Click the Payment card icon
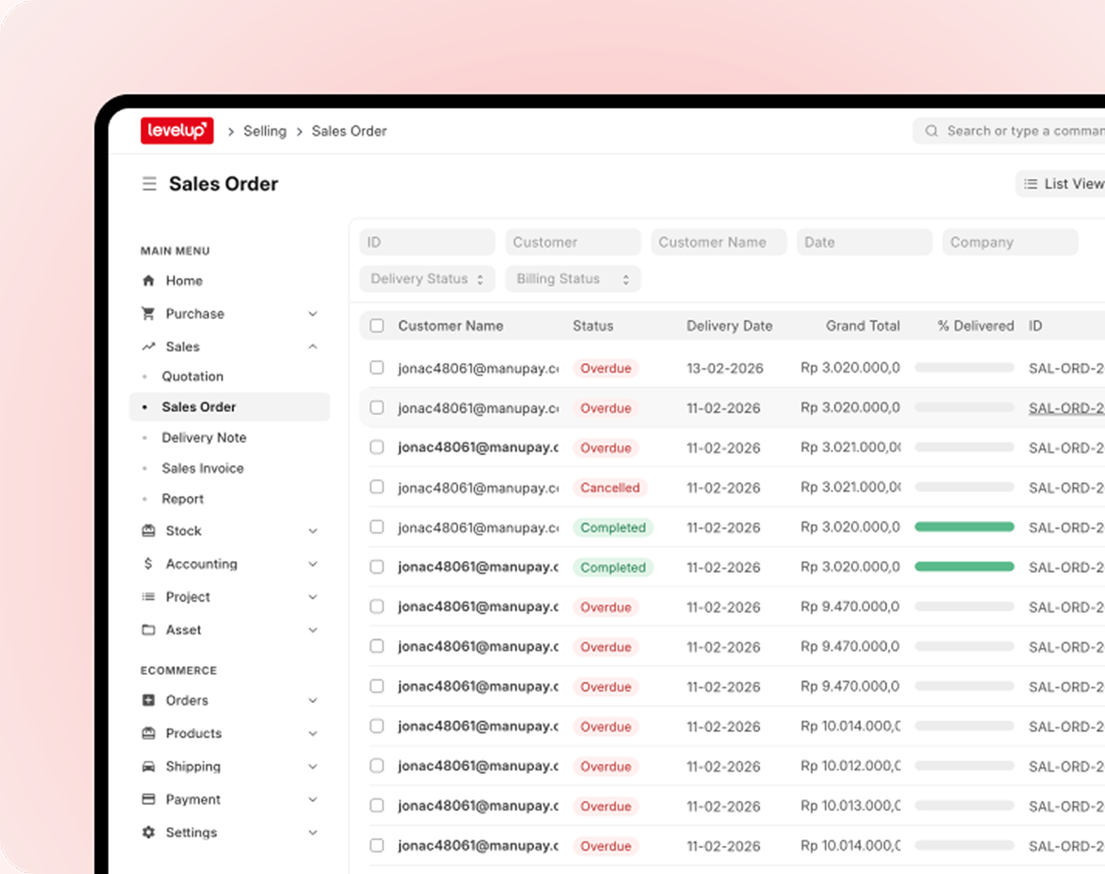Viewport: 1105px width, 874px height. (149, 799)
